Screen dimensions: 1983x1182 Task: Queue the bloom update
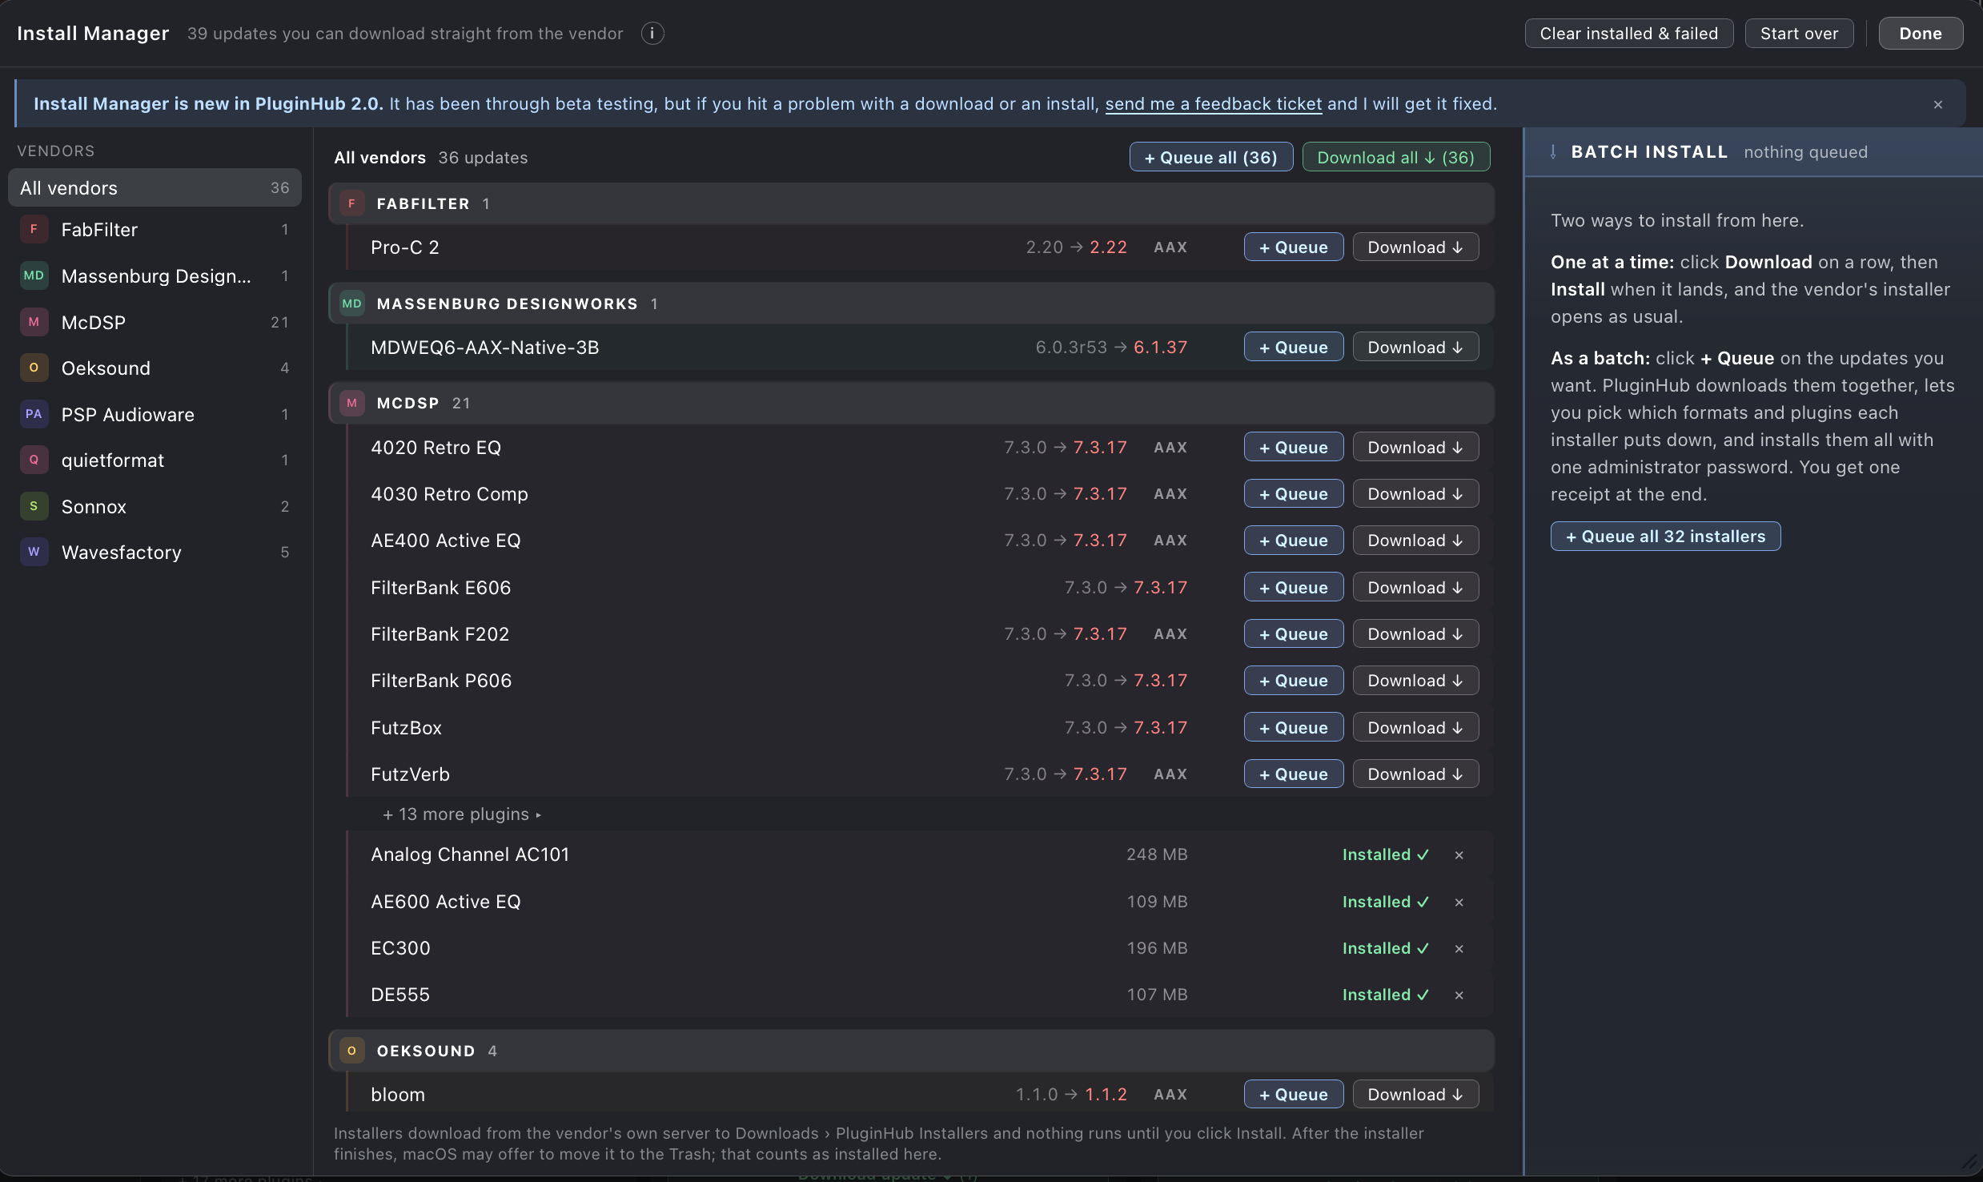[1293, 1095]
